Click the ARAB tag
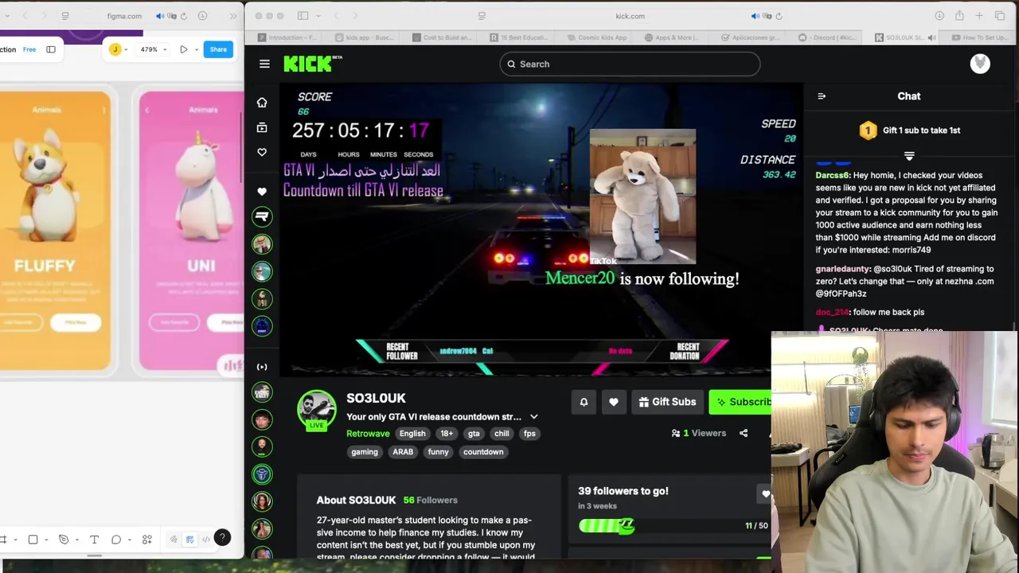 click(x=403, y=452)
